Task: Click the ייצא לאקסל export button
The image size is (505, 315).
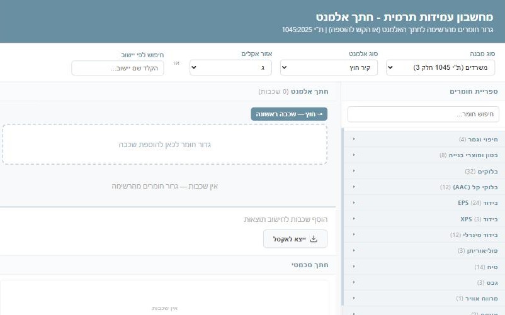Action: point(295,239)
